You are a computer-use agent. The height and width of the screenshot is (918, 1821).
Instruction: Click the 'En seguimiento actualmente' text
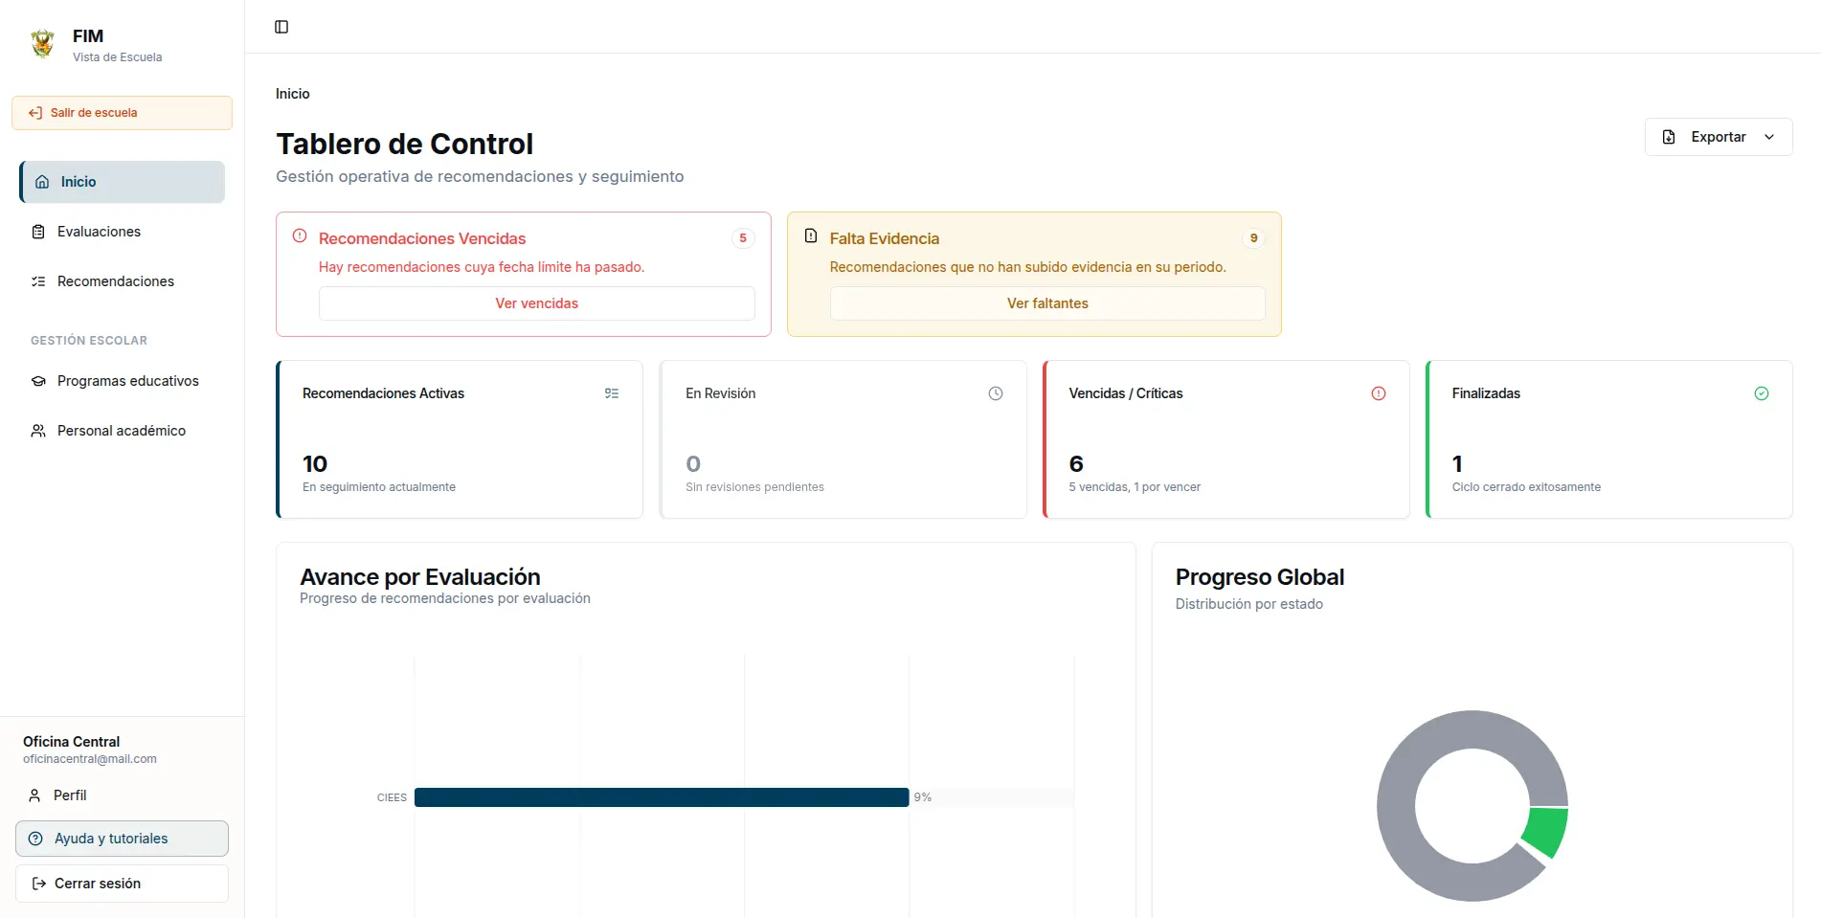379,487
